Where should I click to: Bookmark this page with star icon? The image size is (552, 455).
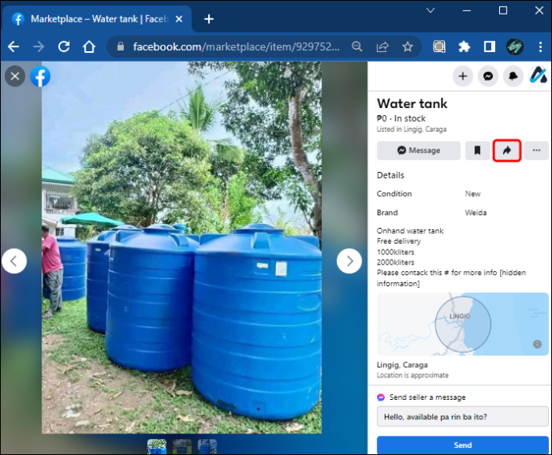(407, 46)
